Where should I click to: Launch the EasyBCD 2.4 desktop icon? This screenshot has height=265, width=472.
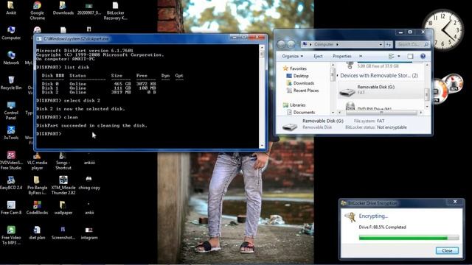pyautogui.click(x=11, y=183)
